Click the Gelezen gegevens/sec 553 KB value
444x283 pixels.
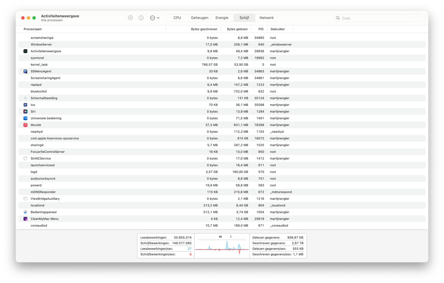point(298,249)
